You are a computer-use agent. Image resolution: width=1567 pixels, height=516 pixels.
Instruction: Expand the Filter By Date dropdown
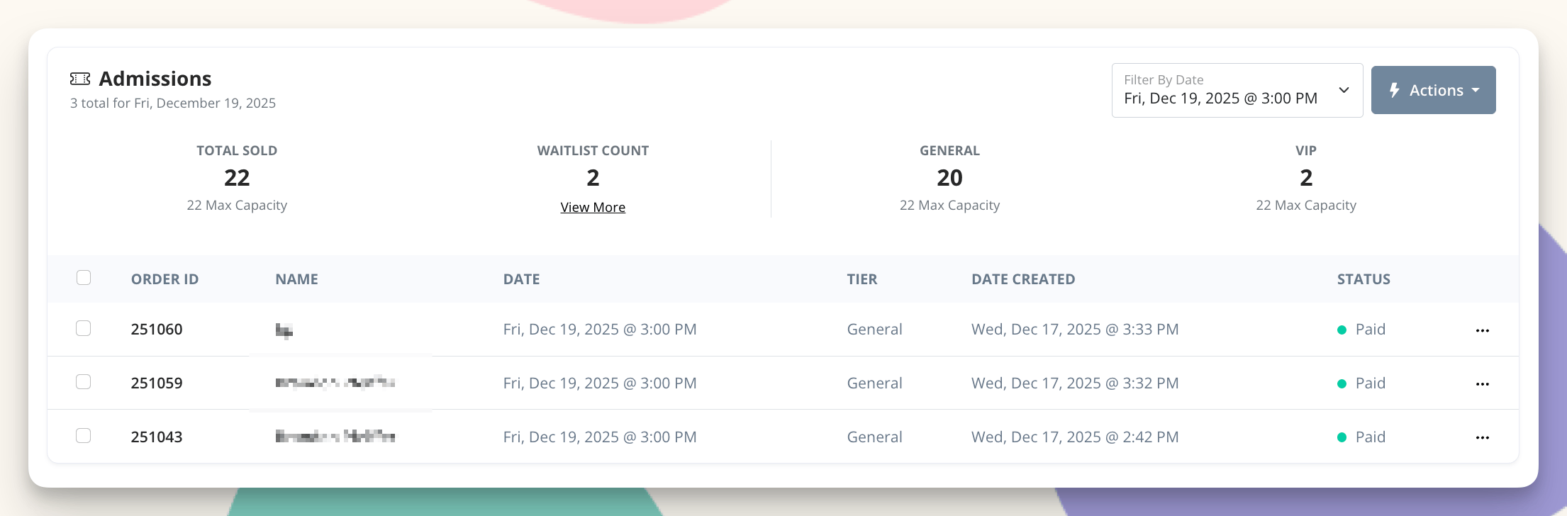pos(1237,91)
